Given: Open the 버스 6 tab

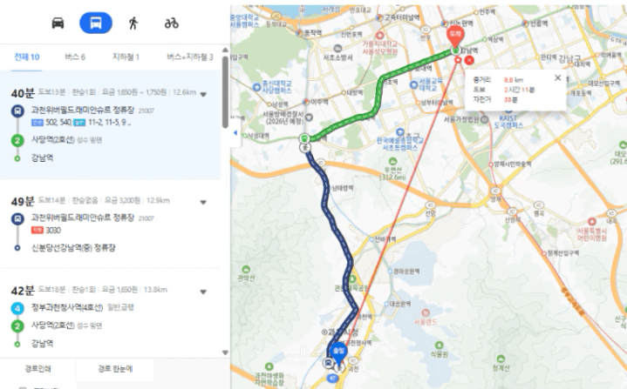Looking at the screenshot, I should point(75,57).
